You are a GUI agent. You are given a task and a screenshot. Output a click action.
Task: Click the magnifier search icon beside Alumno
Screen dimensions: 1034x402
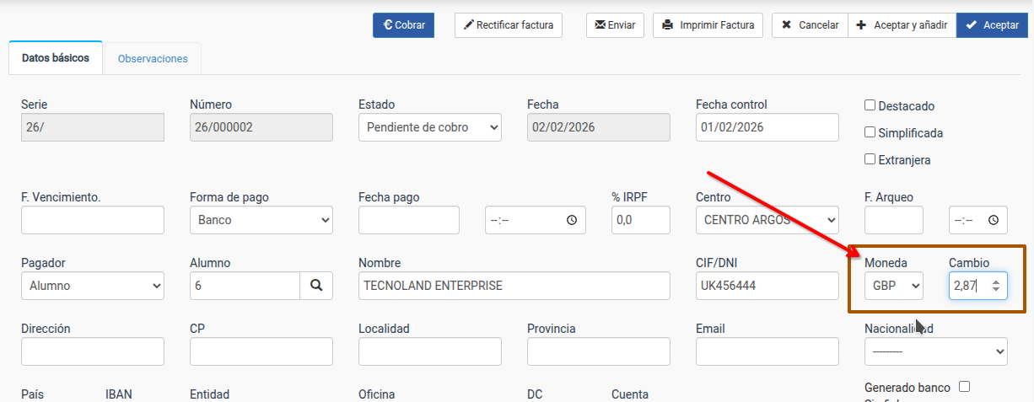(x=316, y=286)
